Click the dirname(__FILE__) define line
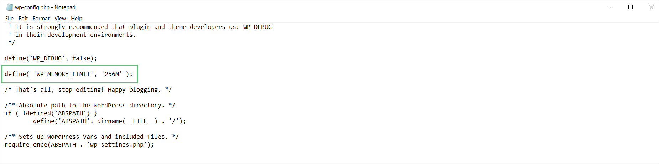This screenshot has width=659, height=164. click(x=109, y=121)
